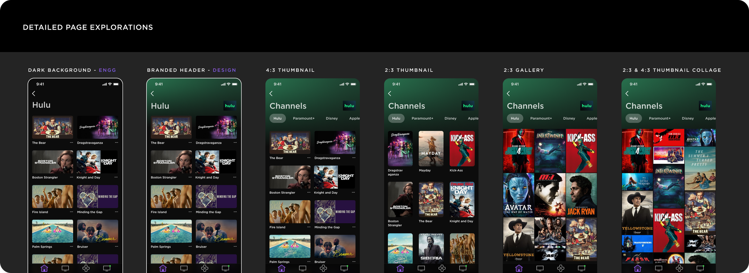Tap back chevron in 2:3 Gallery mockup
Screen dimensions: 749x273
(x=508, y=94)
